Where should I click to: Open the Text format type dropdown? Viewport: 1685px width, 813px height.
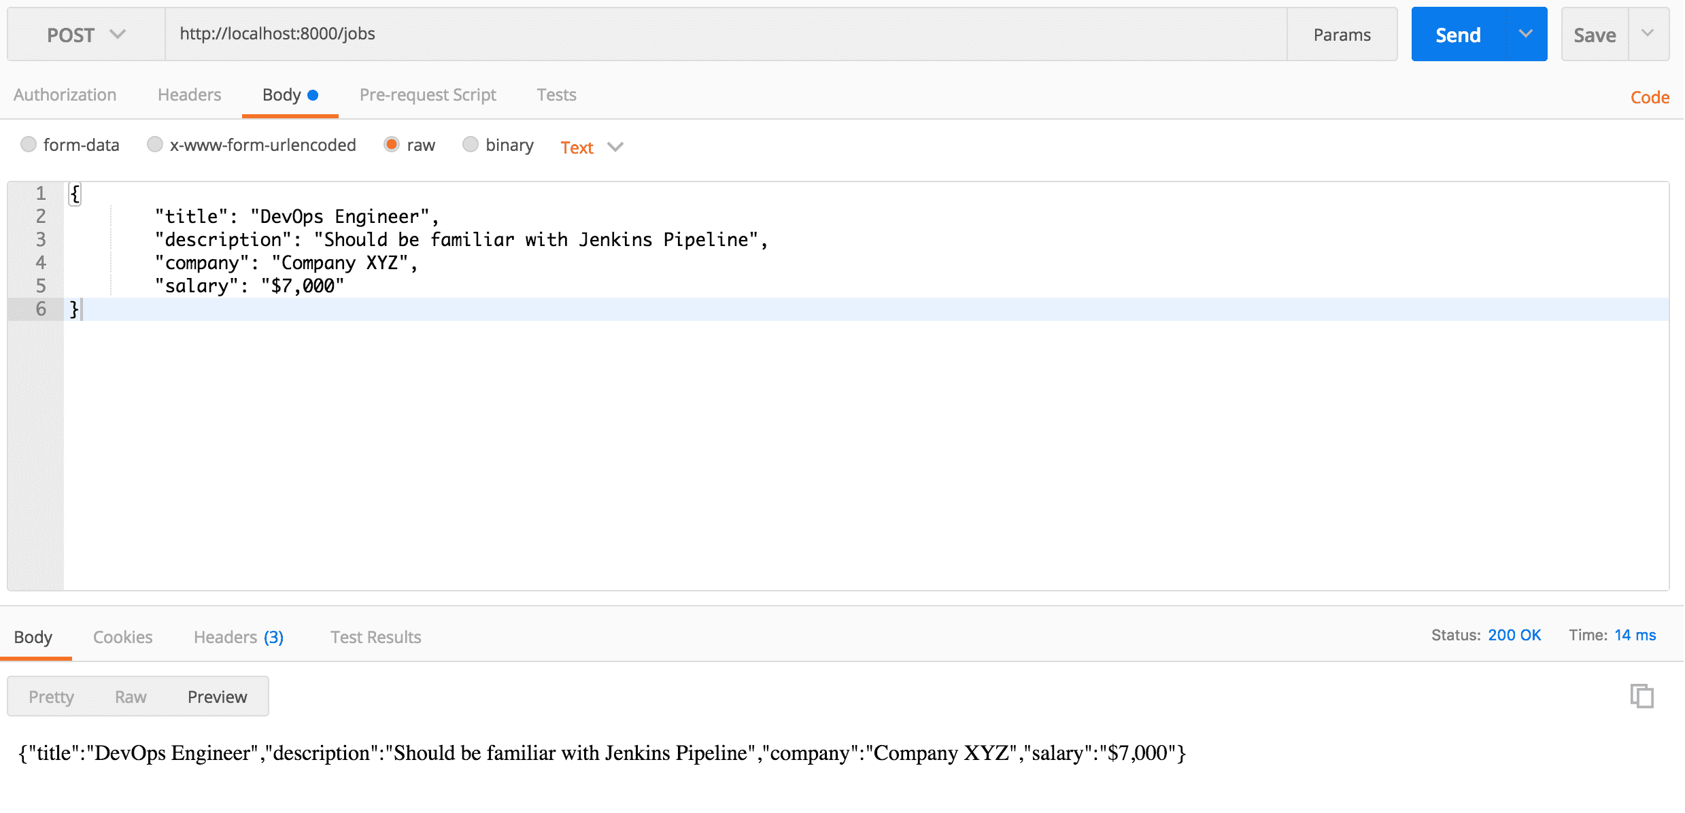coord(592,147)
